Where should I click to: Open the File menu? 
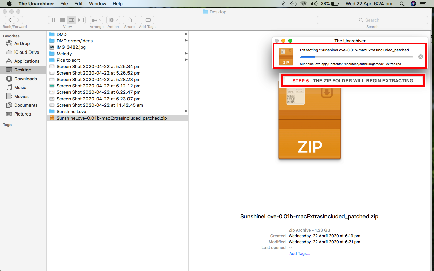pyautogui.click(x=64, y=4)
